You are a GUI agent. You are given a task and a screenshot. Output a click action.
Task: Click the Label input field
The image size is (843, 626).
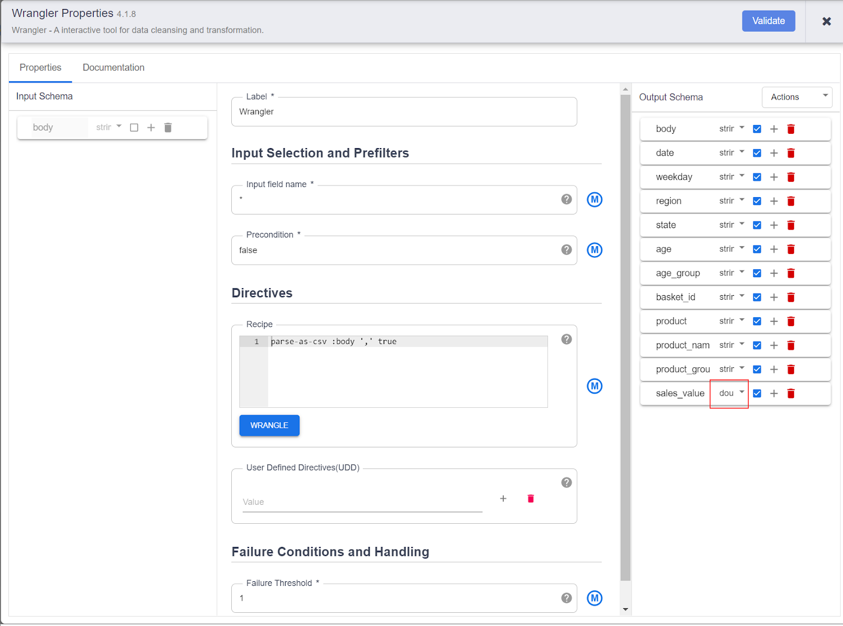pos(404,112)
